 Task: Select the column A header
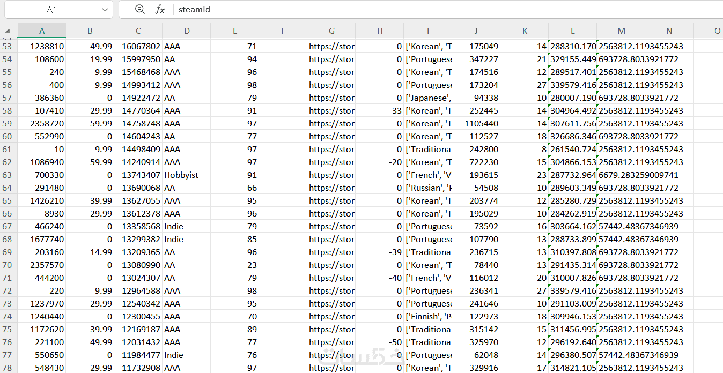pyautogui.click(x=42, y=31)
